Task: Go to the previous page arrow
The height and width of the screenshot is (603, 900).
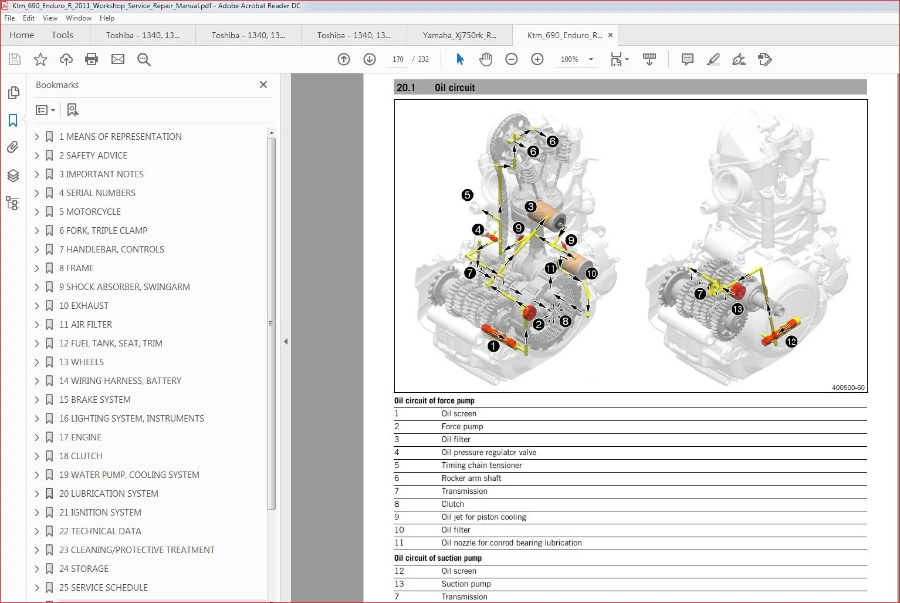Action: tap(344, 59)
